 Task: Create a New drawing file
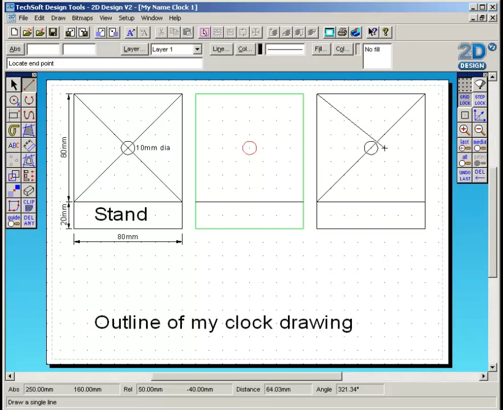[14, 32]
